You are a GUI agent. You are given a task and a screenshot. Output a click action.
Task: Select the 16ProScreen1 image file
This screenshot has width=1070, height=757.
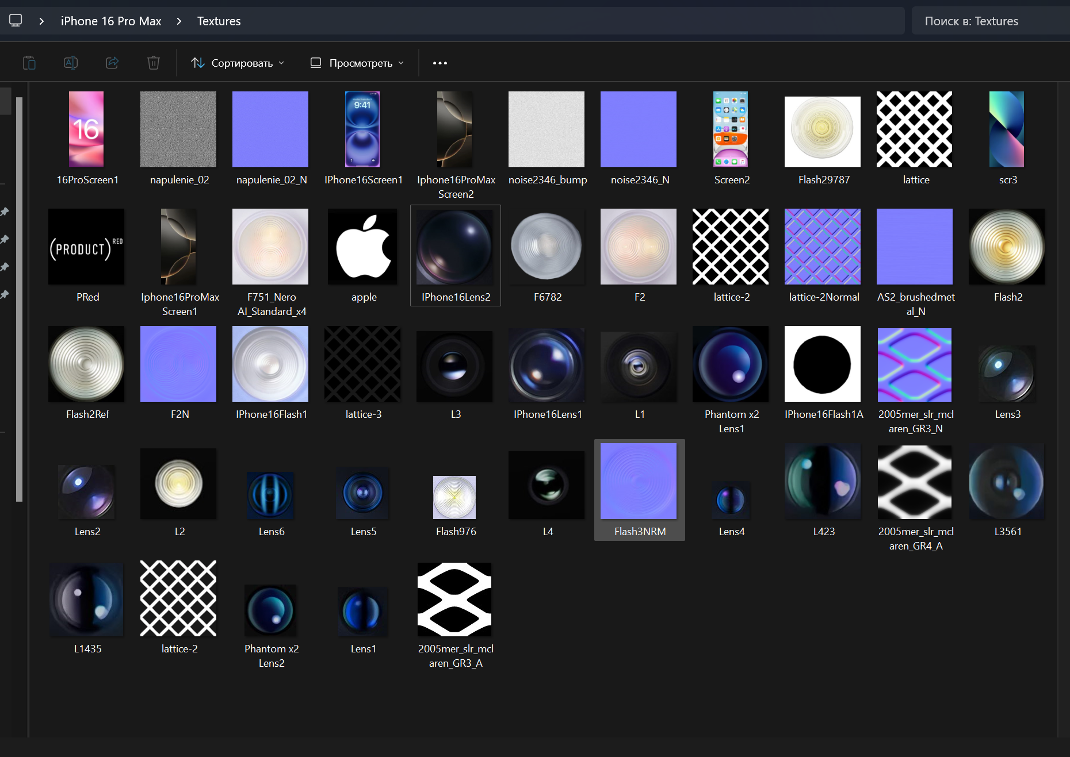pyautogui.click(x=86, y=130)
